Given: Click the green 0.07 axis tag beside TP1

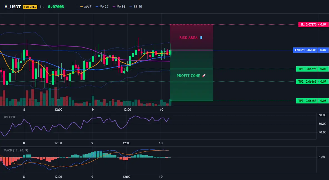Looking at the screenshot, I should pos(323,69).
